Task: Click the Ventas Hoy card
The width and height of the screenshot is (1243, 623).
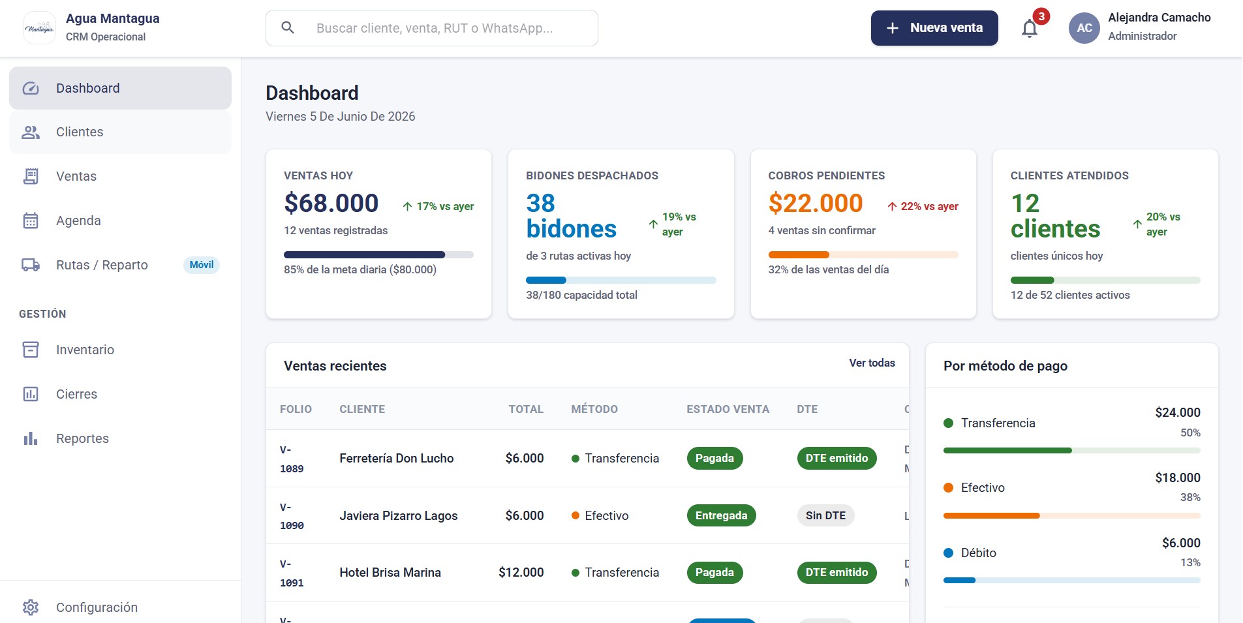Action: pos(378,234)
